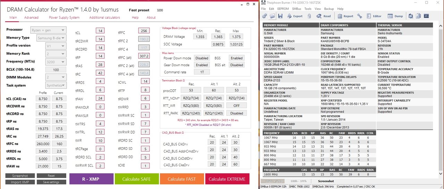Open the Task system dropdown
Image resolution: width=444 pixels, height=189 pixels.
click(56, 85)
